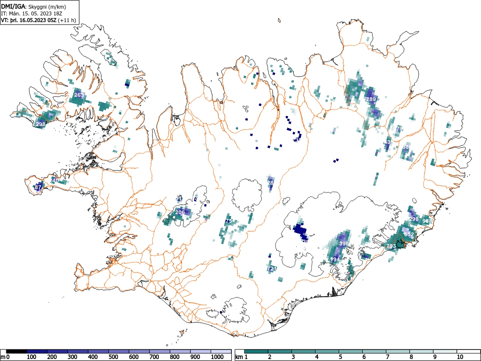The height and width of the screenshot is (361, 481).
Task: Click the 'IT: Mán. 15. 05. 2023 18Z' line
Action: coord(32,13)
